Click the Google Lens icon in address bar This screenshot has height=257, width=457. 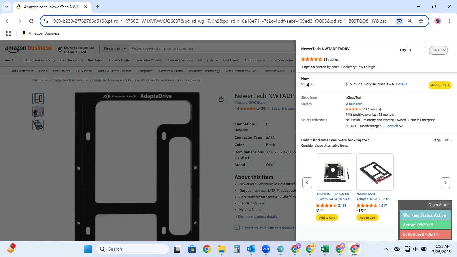point(399,21)
